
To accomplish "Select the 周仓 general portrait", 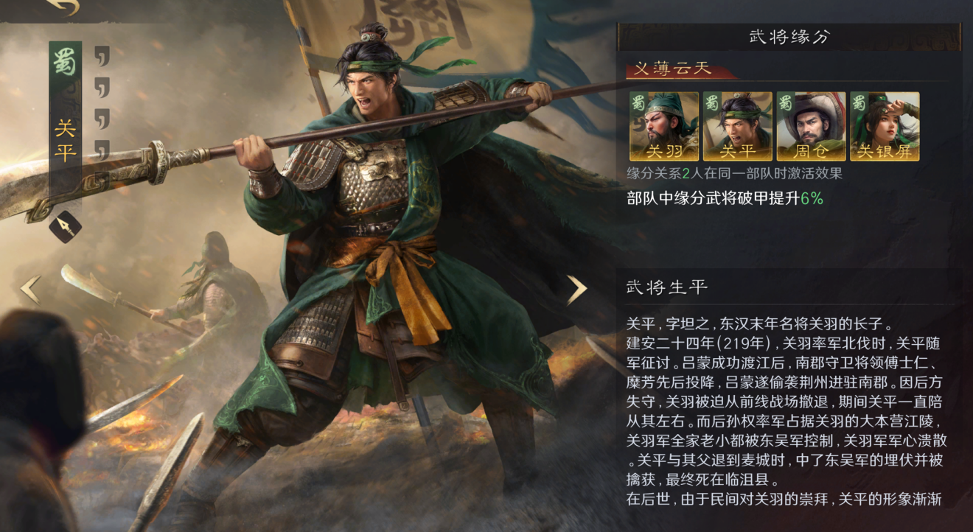I will tap(811, 126).
